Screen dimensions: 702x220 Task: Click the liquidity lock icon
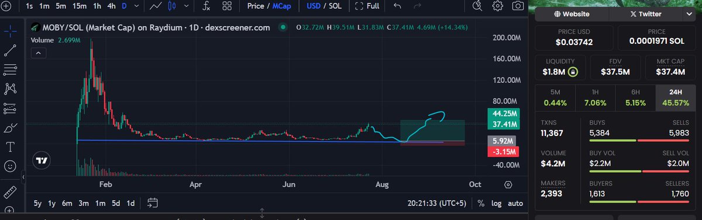click(x=574, y=72)
